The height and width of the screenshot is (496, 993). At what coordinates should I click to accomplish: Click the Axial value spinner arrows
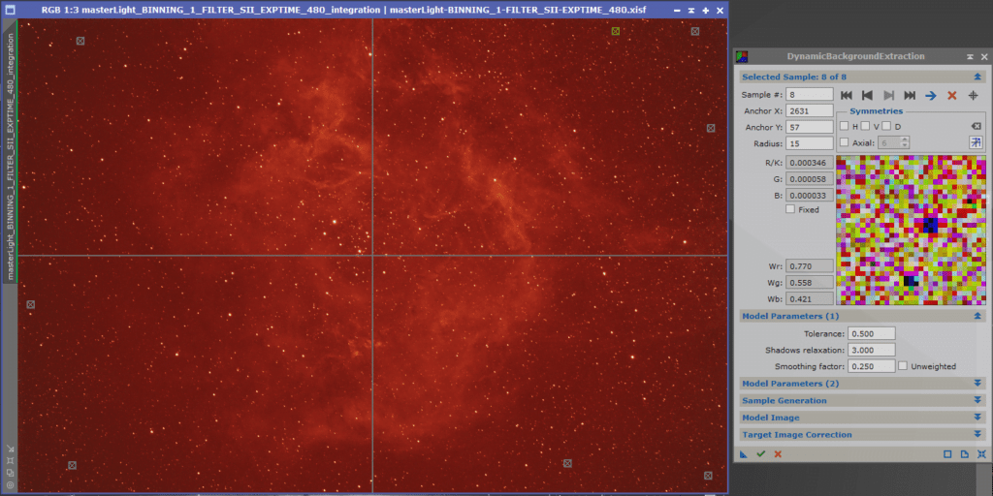(x=905, y=143)
